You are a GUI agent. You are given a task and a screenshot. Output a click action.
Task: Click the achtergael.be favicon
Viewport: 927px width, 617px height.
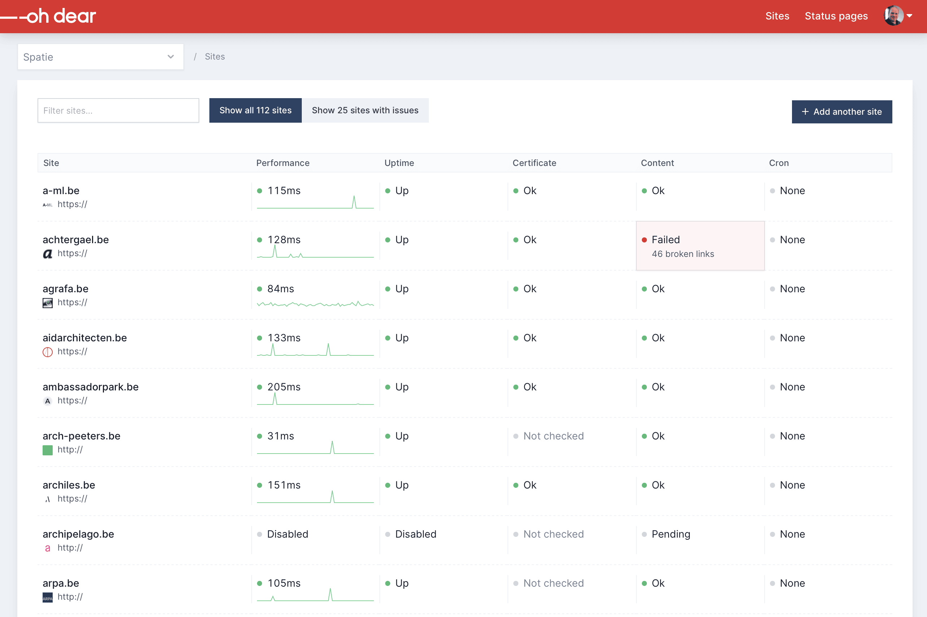[x=48, y=254]
